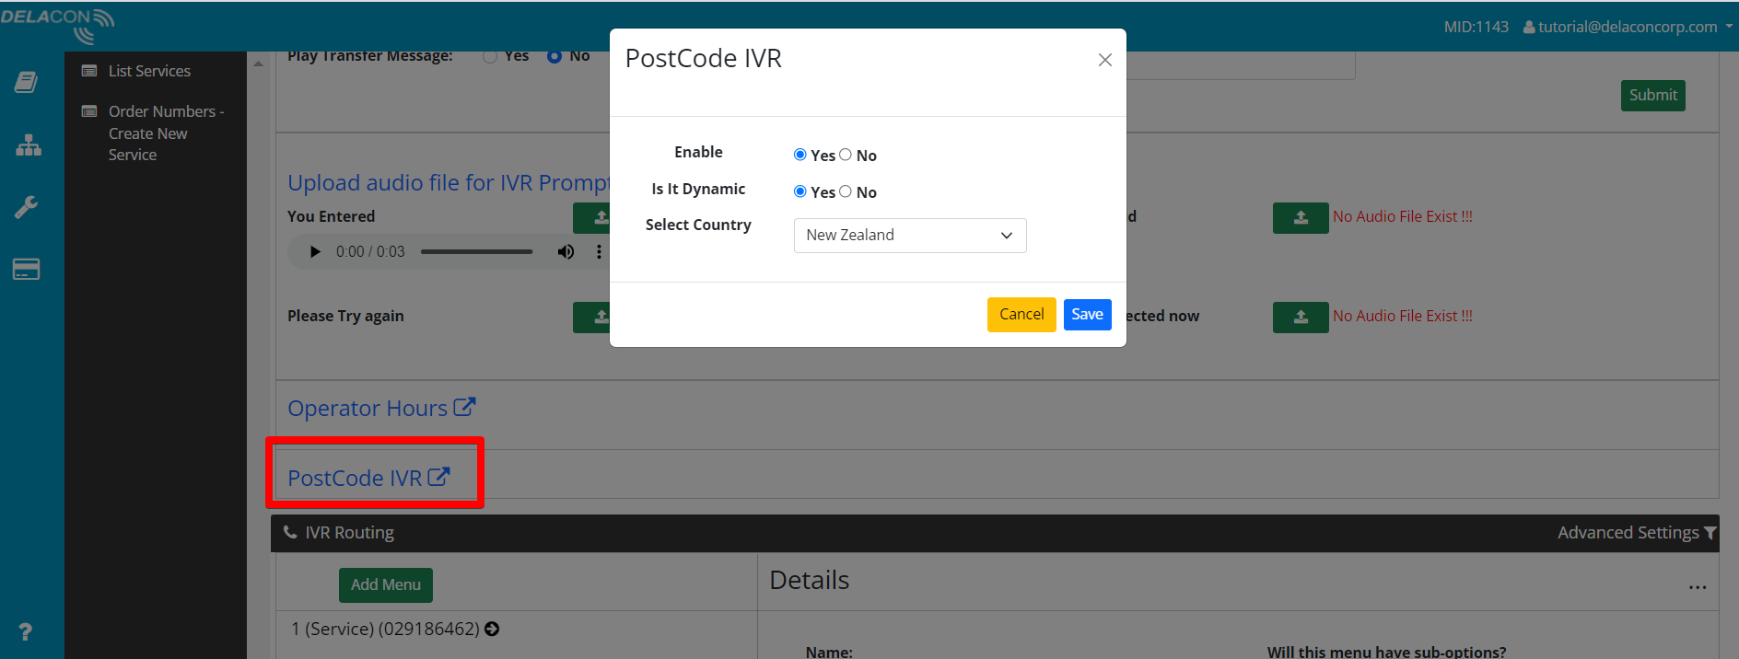Open the Details ellipsis menu
The image size is (1739, 659).
[1698, 587]
